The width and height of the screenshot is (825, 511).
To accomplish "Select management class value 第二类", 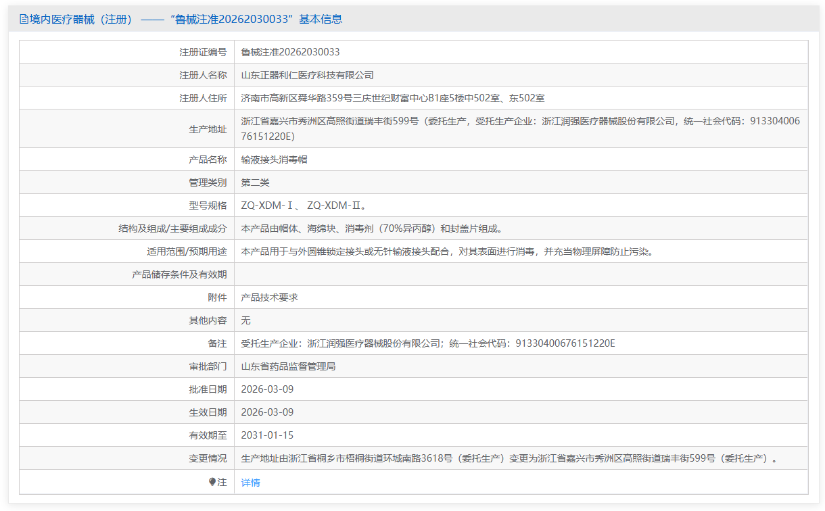I will (256, 182).
